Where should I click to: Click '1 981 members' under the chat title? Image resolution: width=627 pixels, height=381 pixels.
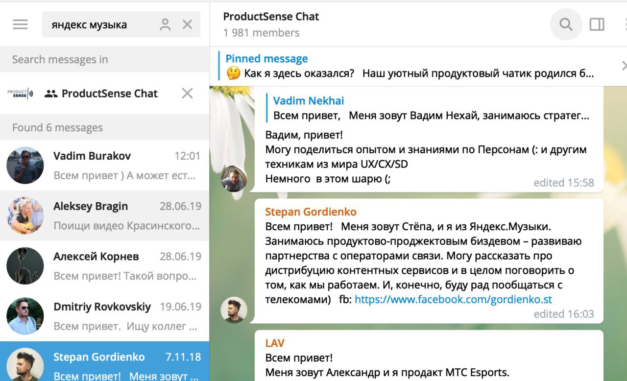click(261, 33)
